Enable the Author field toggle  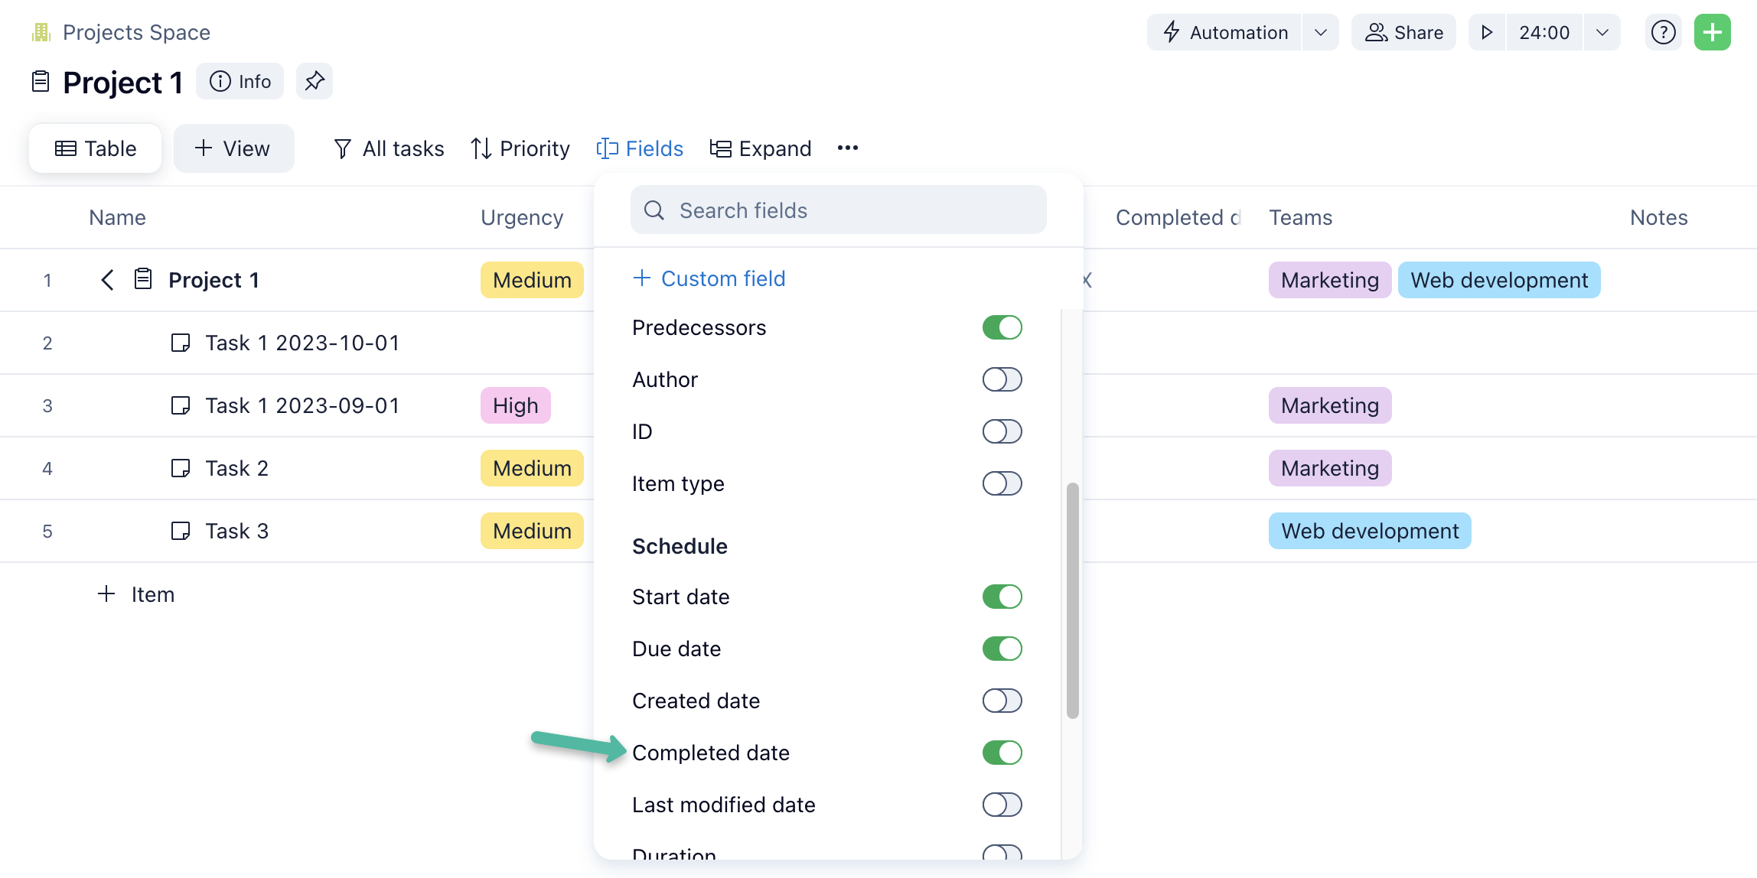click(1002, 379)
